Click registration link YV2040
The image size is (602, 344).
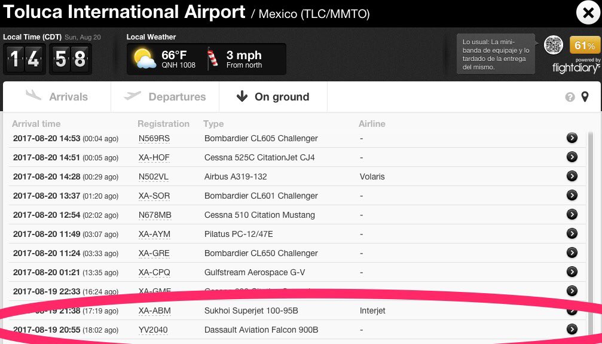153,330
